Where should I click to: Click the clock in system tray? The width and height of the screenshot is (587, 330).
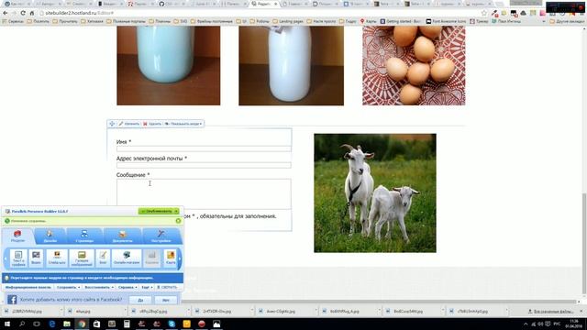click(x=573, y=324)
